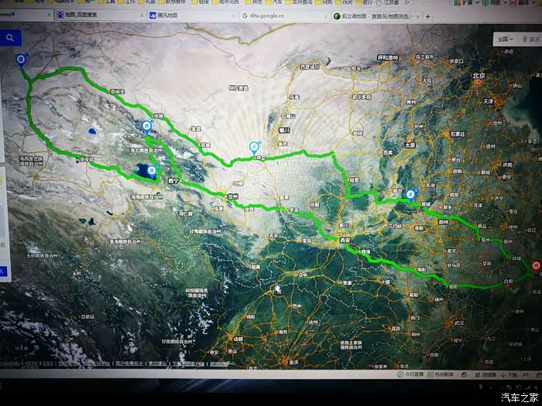Select the waypoint marker on Qinghai Lake
The width and height of the screenshot is (542, 406).
(152, 171)
